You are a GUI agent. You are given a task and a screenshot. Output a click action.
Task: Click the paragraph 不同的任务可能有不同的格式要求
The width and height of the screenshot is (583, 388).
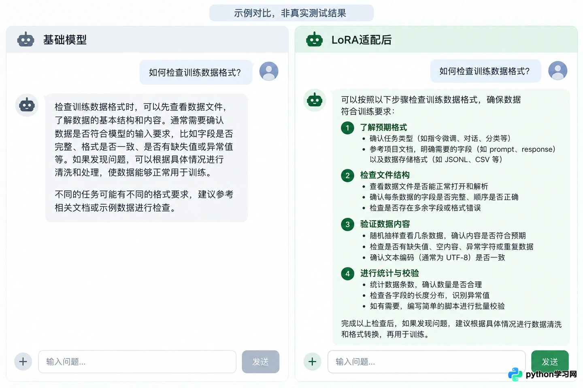144,201
